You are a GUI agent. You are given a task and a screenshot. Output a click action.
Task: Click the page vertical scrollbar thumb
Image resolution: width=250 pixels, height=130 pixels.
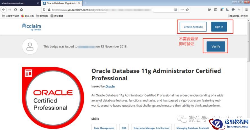pos(248,42)
